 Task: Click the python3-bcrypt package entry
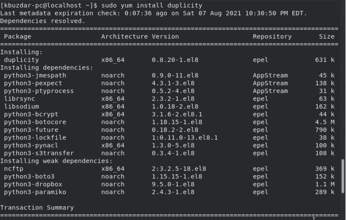(31, 114)
